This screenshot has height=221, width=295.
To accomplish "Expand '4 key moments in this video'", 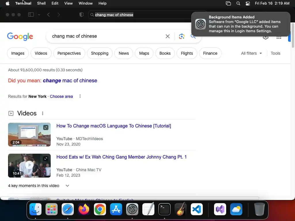I will coord(39,186).
